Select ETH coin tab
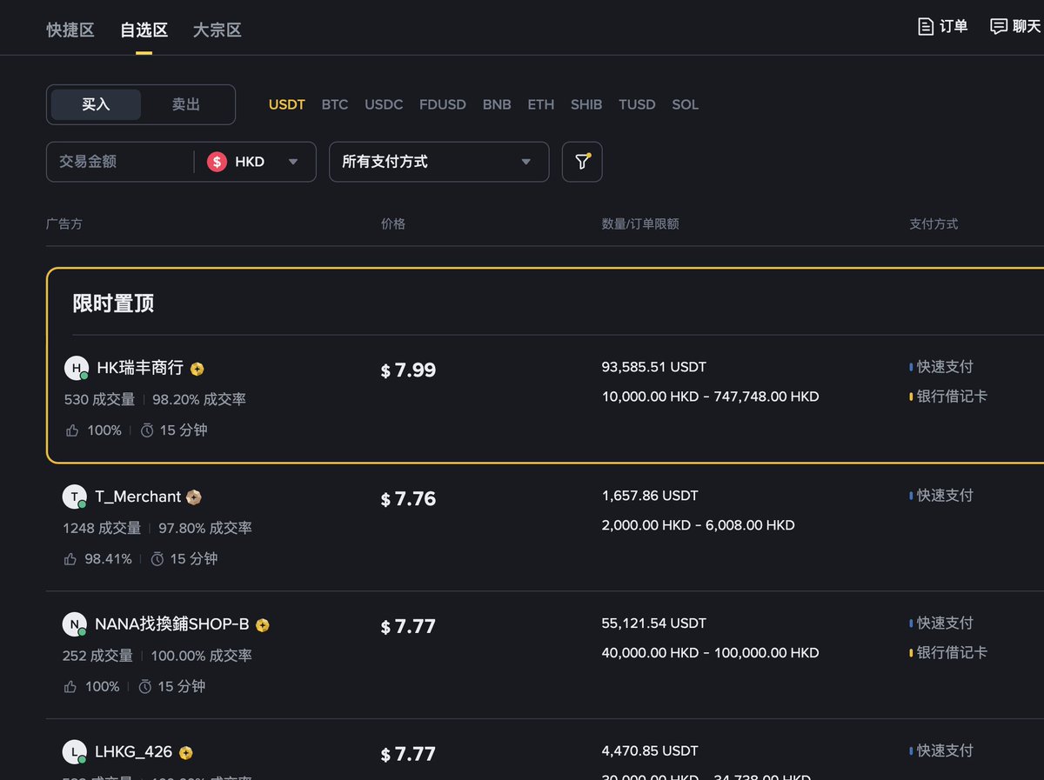Image resolution: width=1044 pixels, height=780 pixels. pyautogui.click(x=540, y=104)
